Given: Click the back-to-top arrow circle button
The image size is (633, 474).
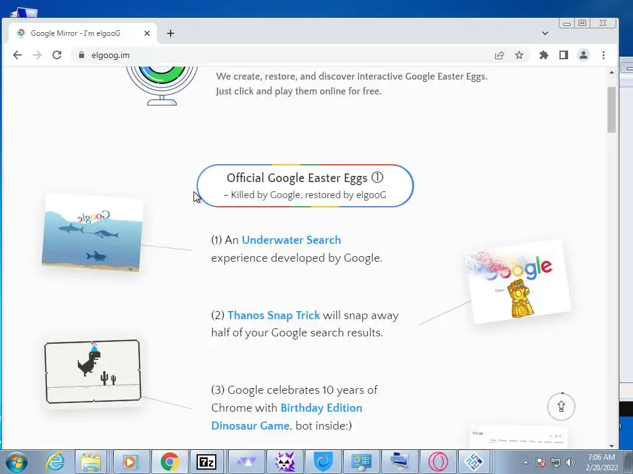Looking at the screenshot, I should pos(561,406).
